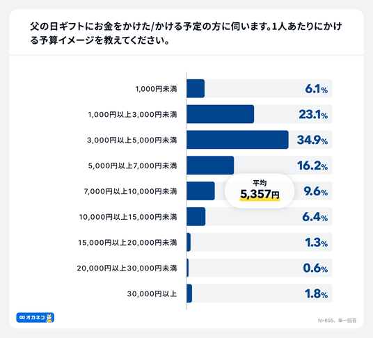This screenshot has width=373, height=338.
Task: Click the longest bar for 3,000円以上5,000円未満
Action: click(x=237, y=140)
